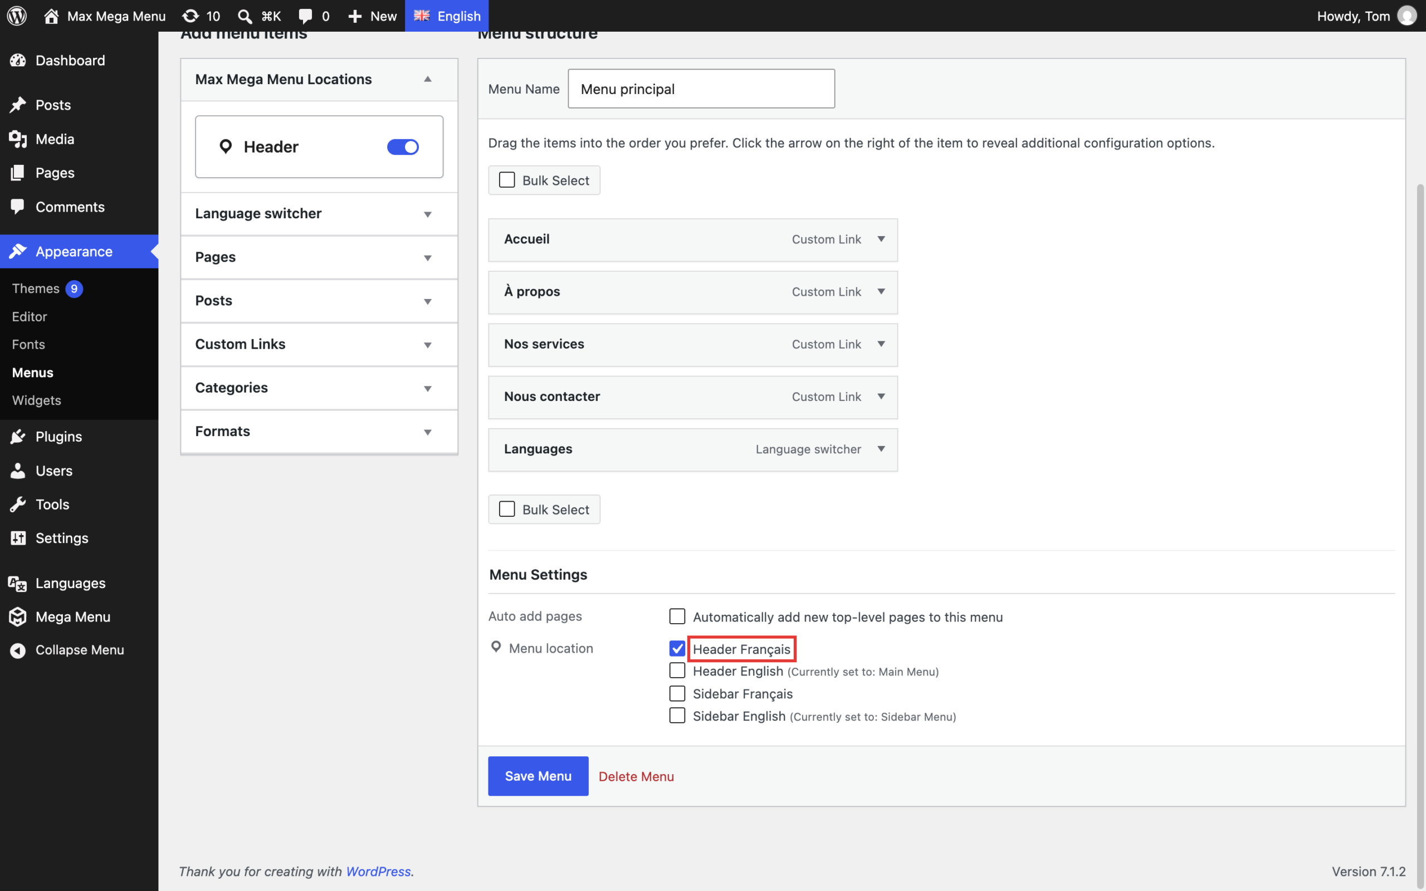Expand the Language switcher panel
This screenshot has height=891, width=1426.
(x=428, y=214)
